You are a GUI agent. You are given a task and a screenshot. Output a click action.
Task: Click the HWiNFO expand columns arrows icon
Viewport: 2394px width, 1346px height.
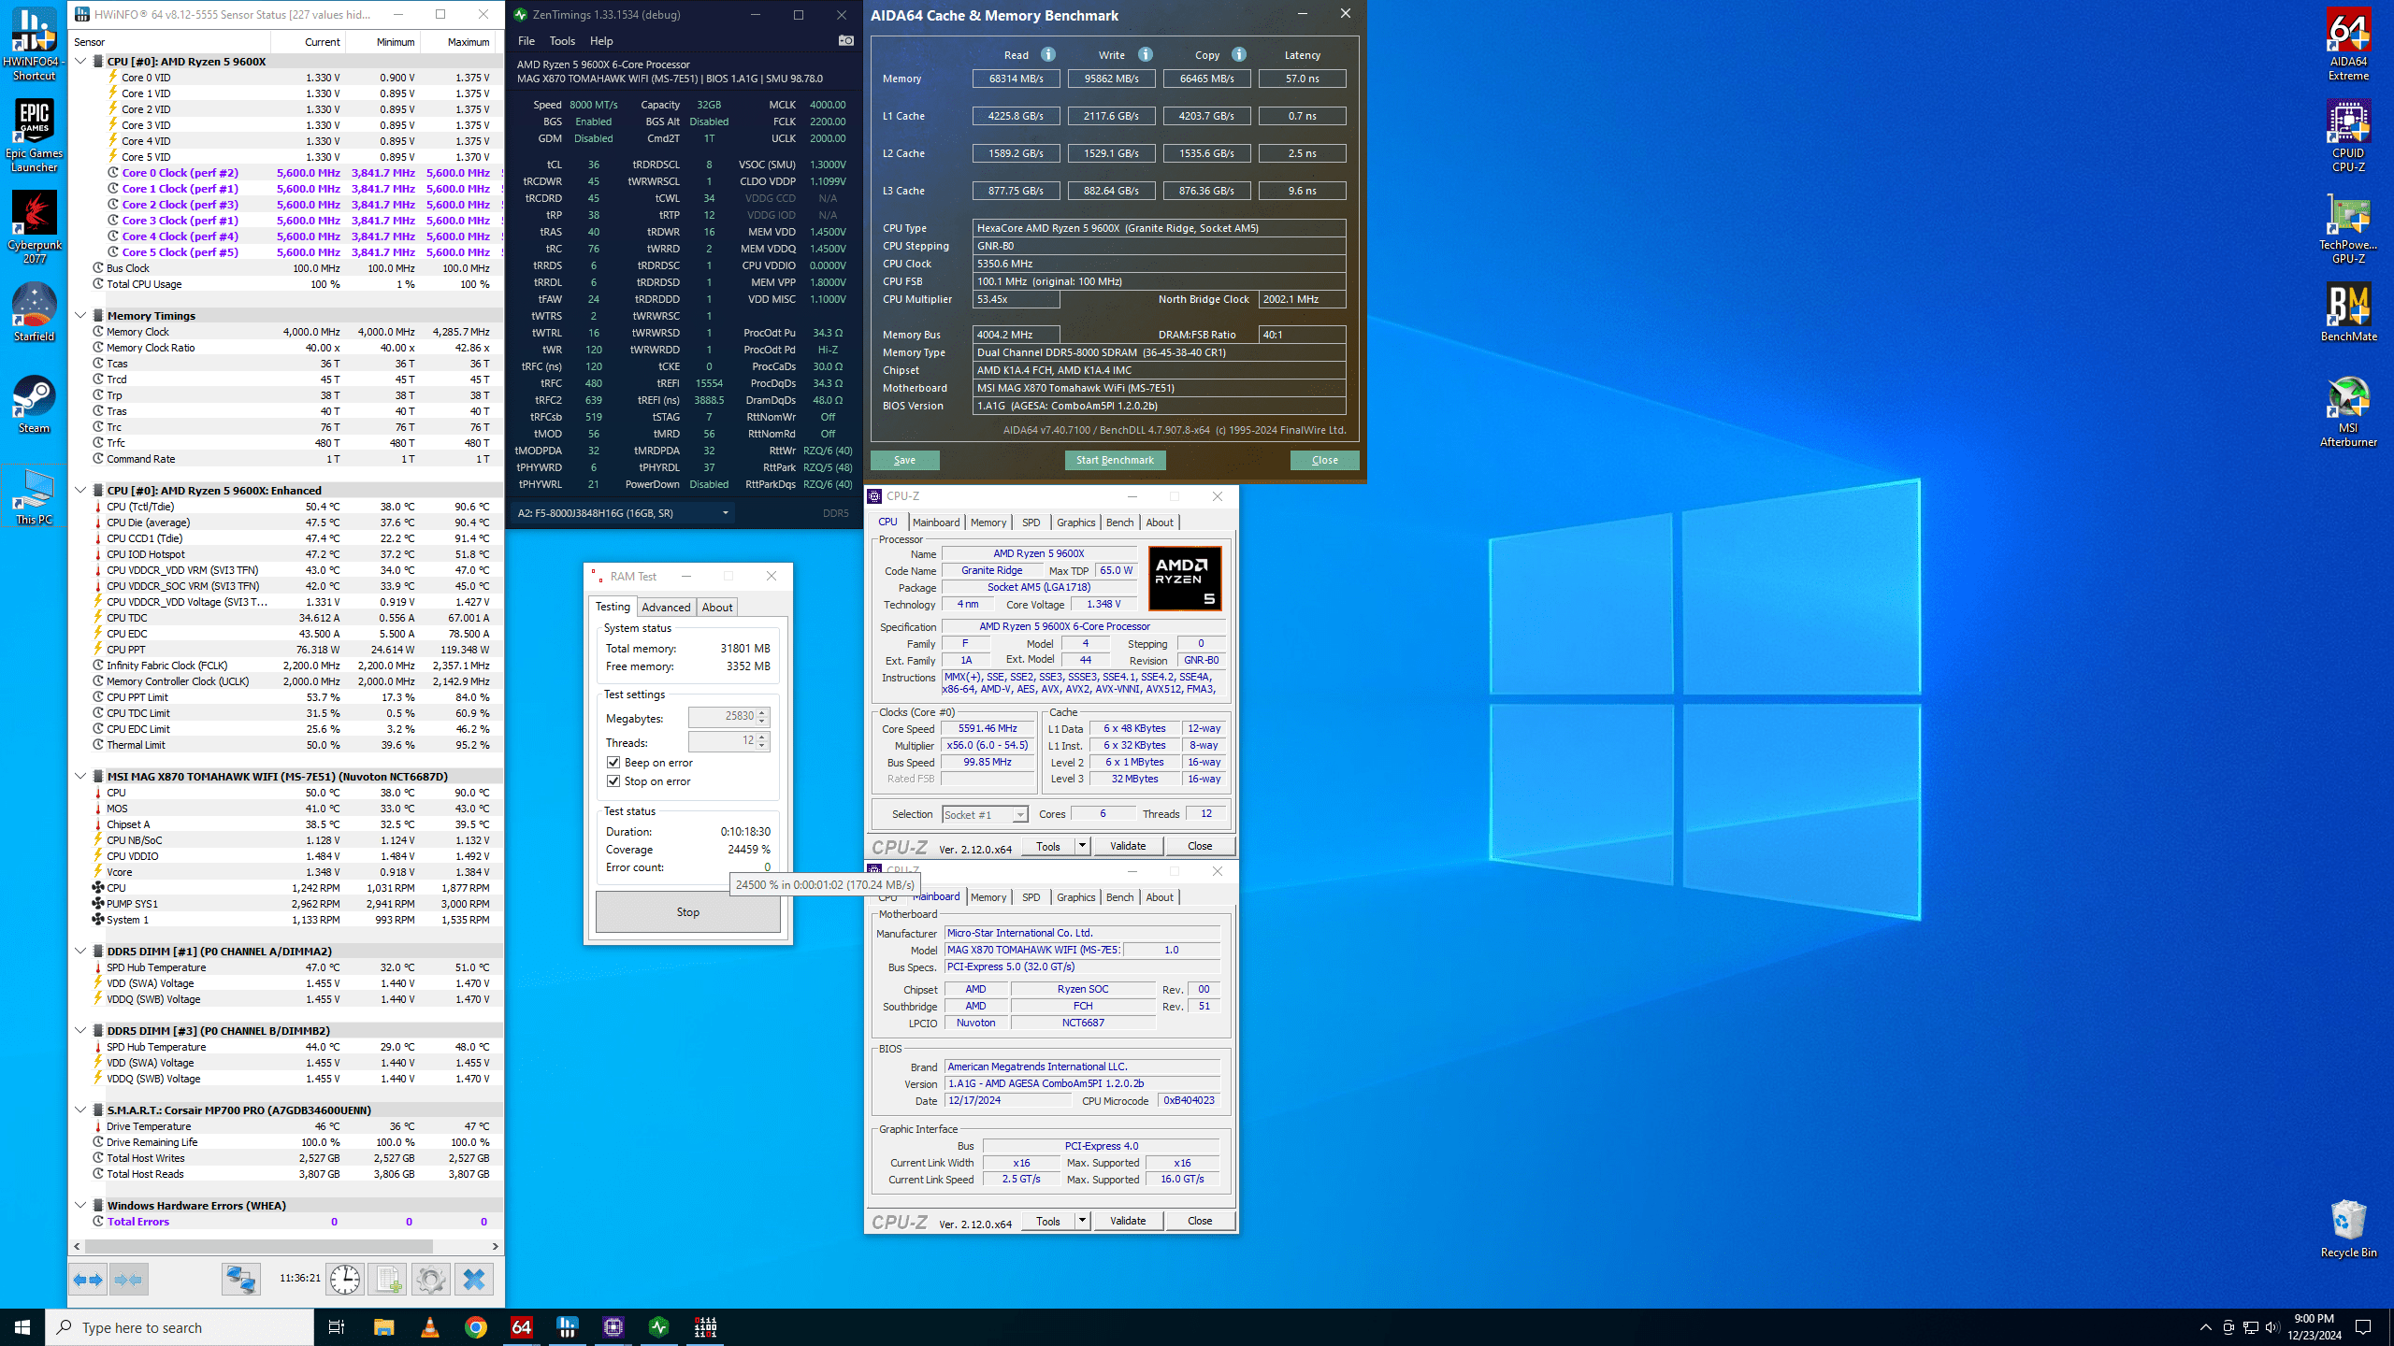point(88,1279)
